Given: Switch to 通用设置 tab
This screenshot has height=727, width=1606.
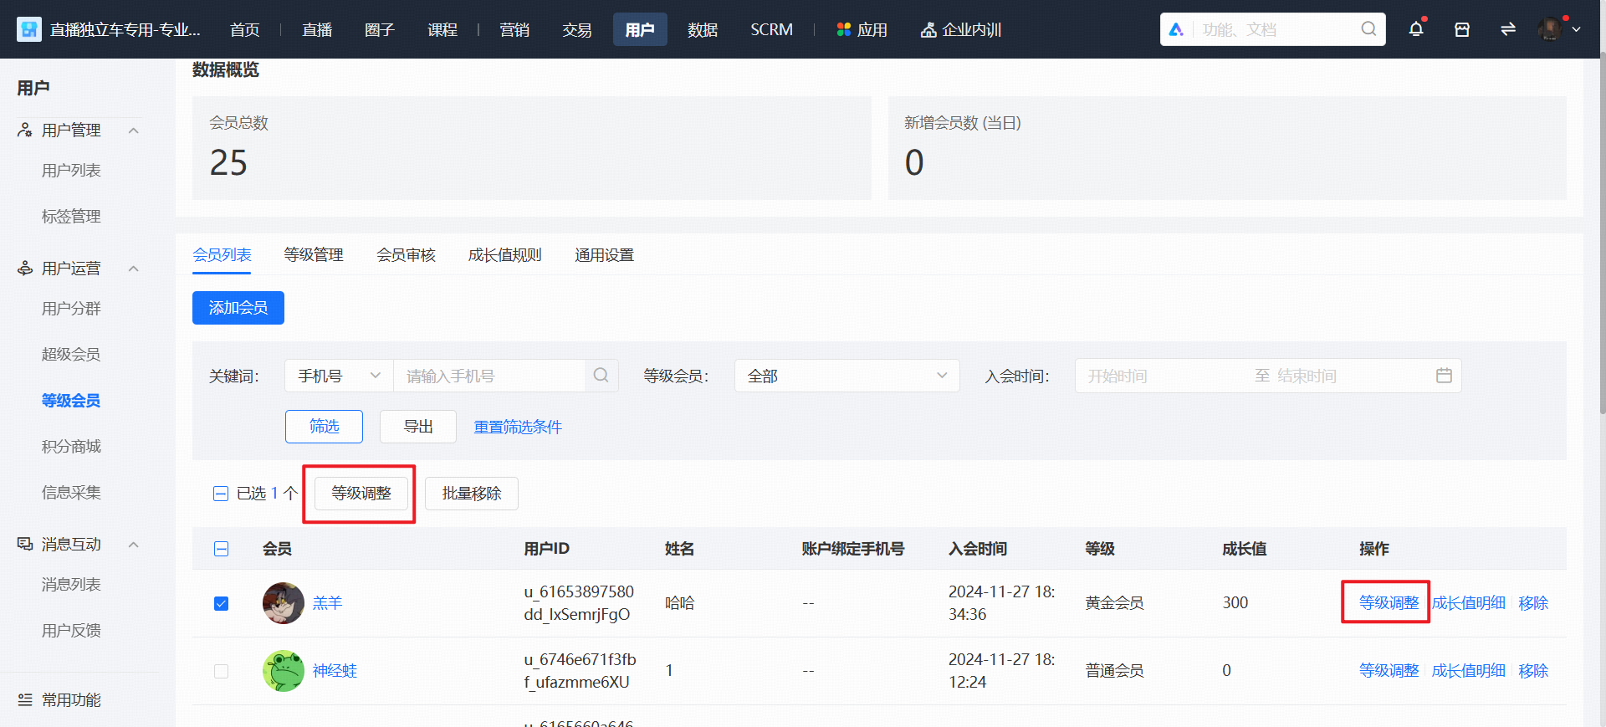Looking at the screenshot, I should coord(604,255).
